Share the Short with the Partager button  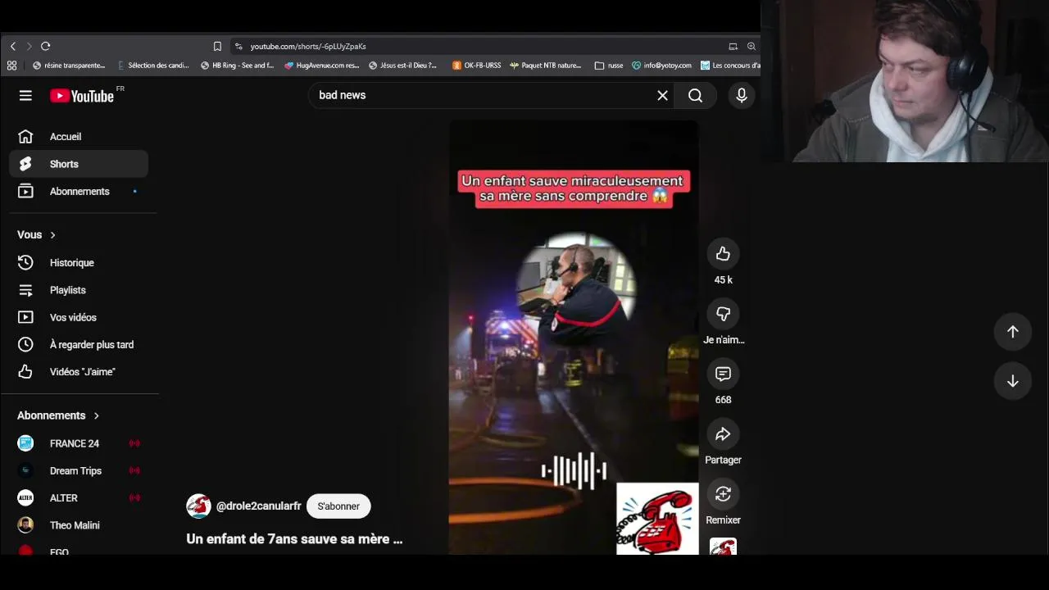pyautogui.click(x=723, y=434)
